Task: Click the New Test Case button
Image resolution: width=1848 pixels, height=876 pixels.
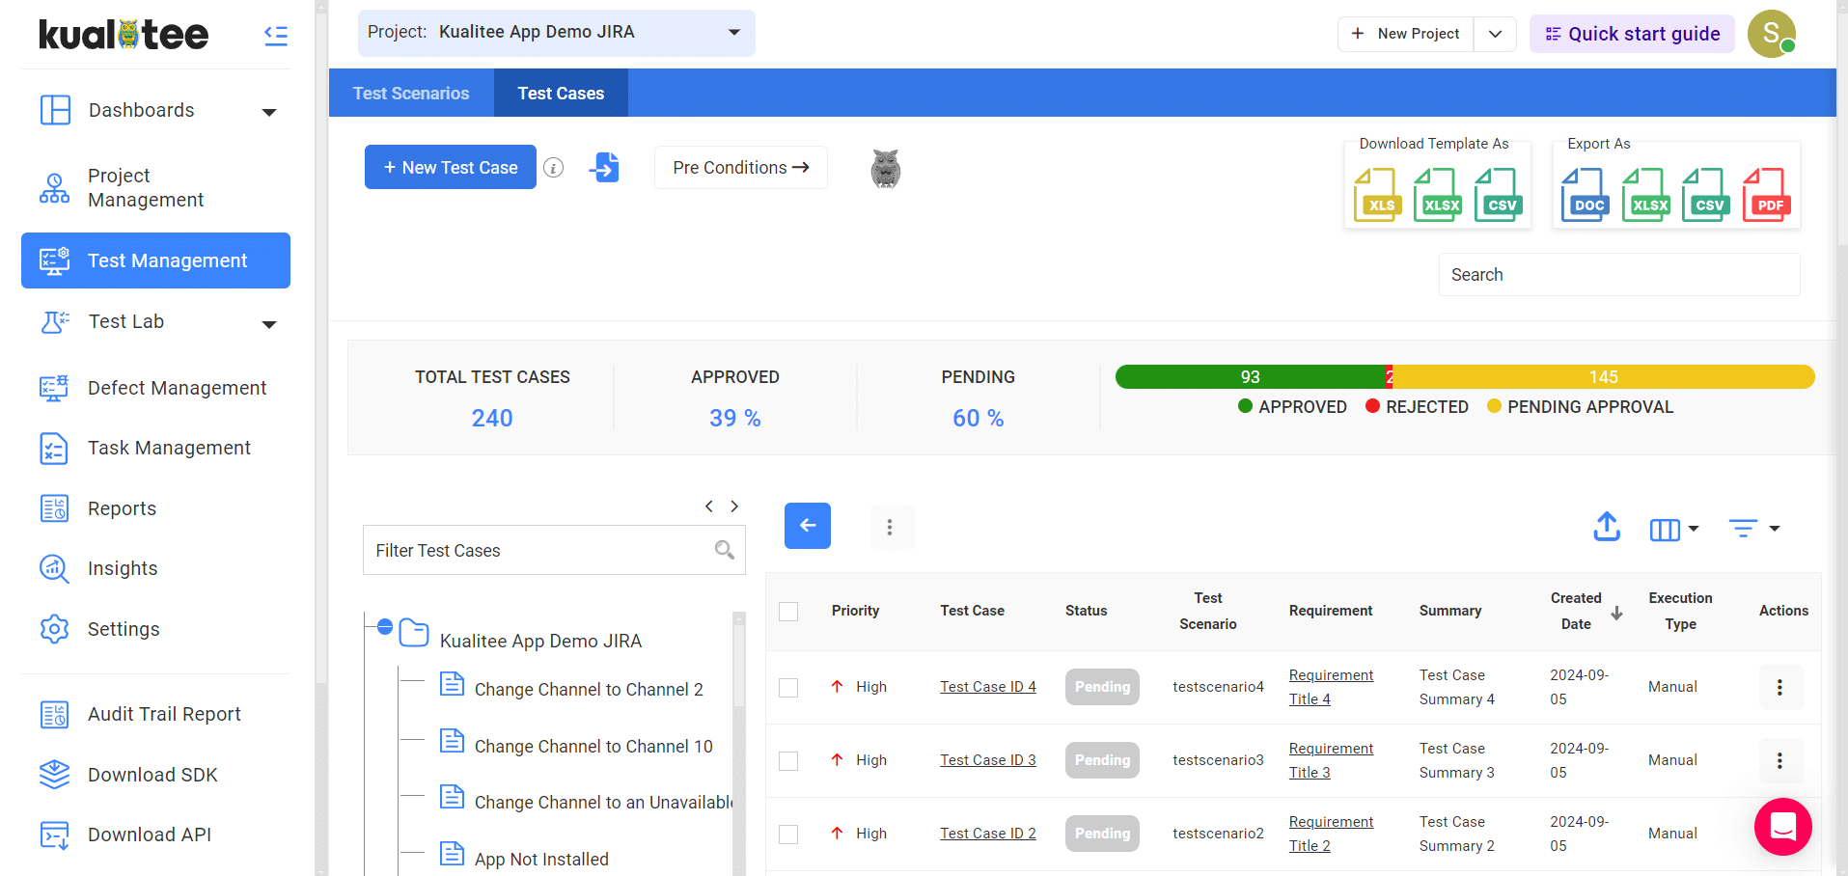Action: (451, 168)
